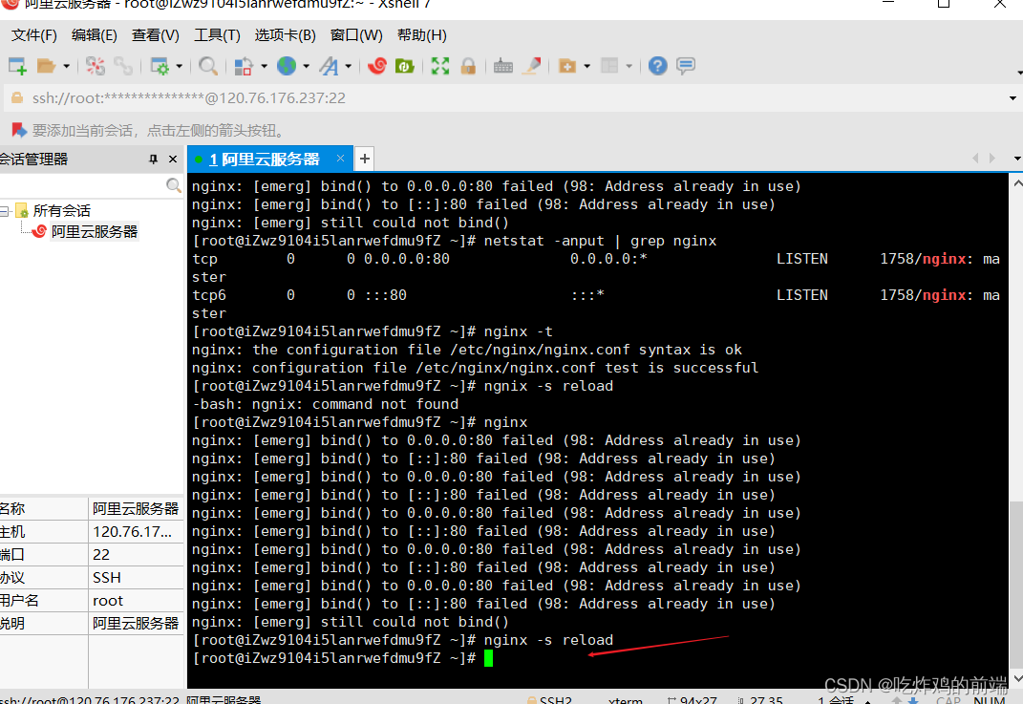
Task: Click the new folder plus icon
Action: tap(567, 66)
